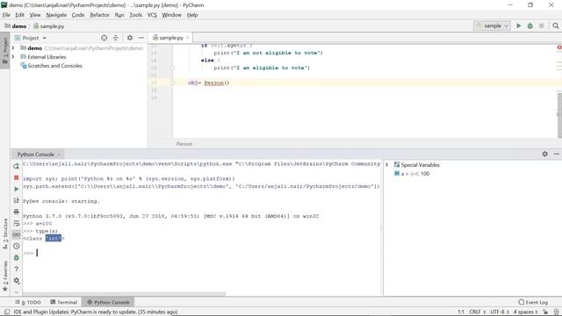Open the Code menu
Image resolution: width=562 pixels, height=316 pixels.
[x=78, y=15]
